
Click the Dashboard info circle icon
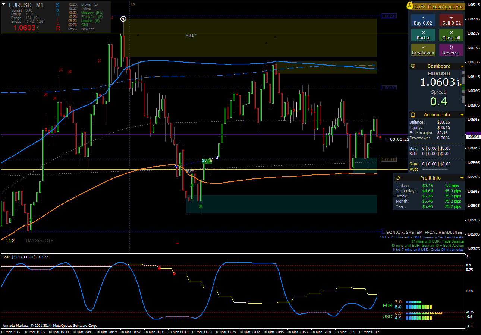click(x=413, y=66)
